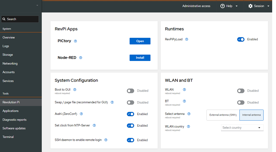This screenshot has height=152, width=276.
Task: Enable the Boot to GUI toggle
Action: click(131, 91)
